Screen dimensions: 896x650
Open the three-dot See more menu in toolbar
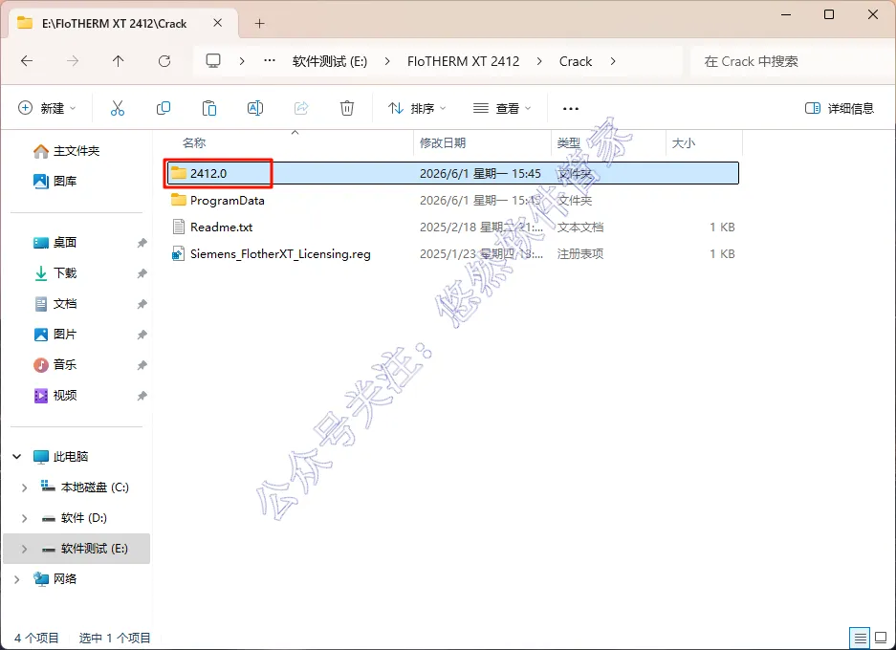[570, 109]
